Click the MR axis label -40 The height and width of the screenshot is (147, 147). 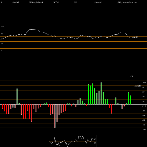click(143, 116)
